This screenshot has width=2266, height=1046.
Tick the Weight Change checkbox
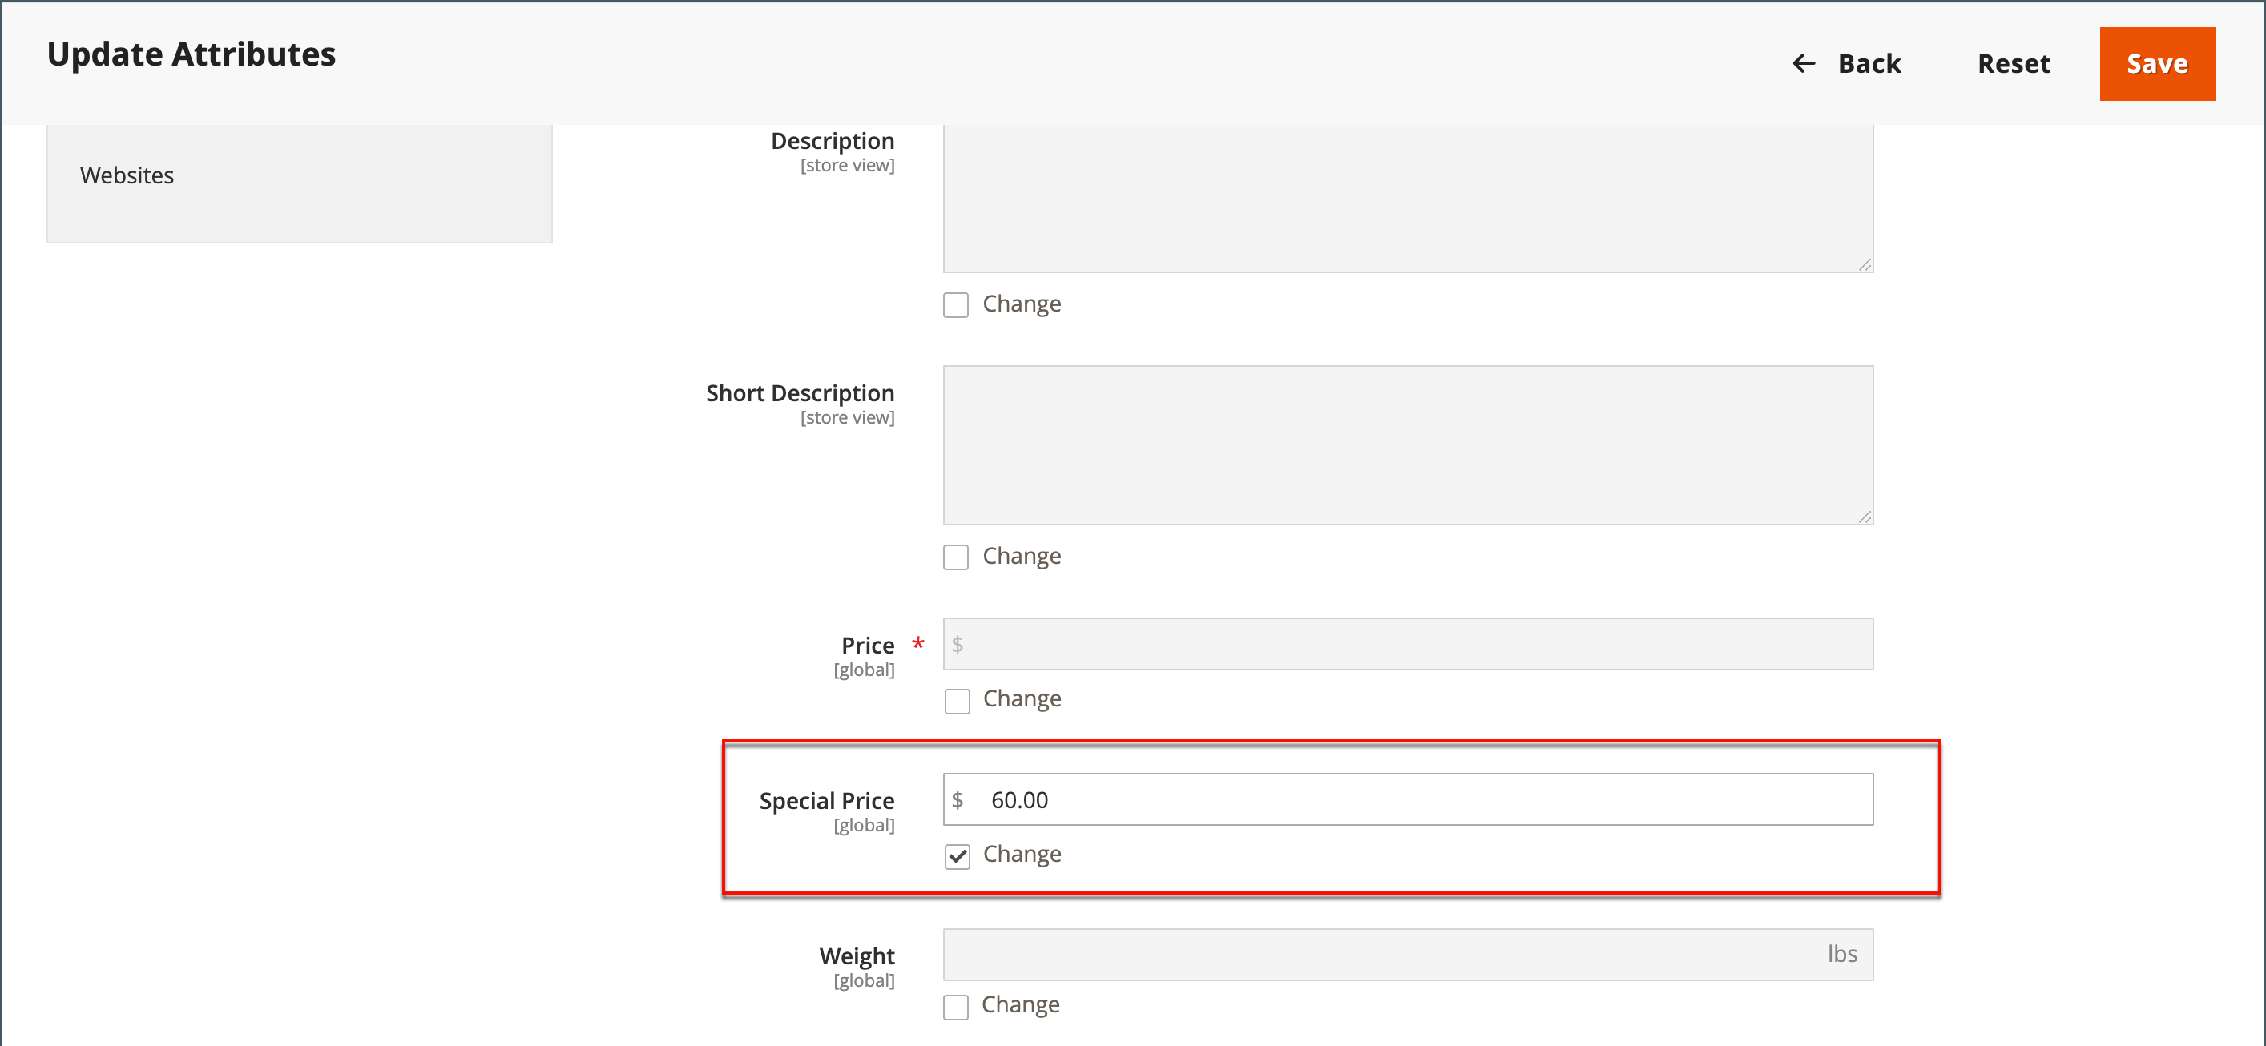955,1007
